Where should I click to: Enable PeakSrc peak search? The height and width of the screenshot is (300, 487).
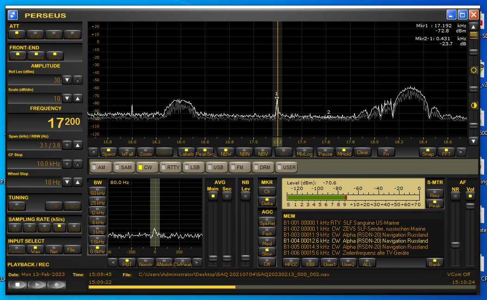(205, 152)
